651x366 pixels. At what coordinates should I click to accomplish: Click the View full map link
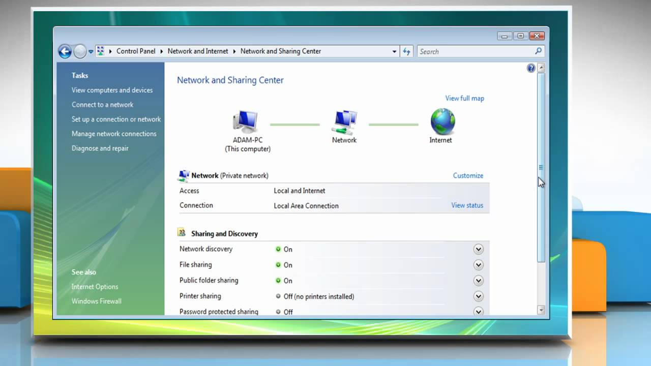click(x=465, y=98)
